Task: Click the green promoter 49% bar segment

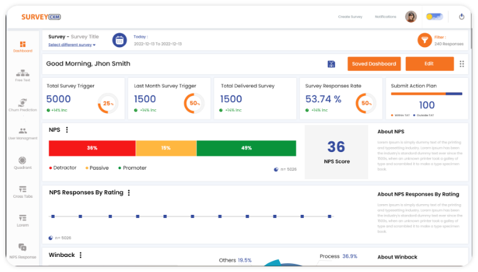Action: coord(246,148)
